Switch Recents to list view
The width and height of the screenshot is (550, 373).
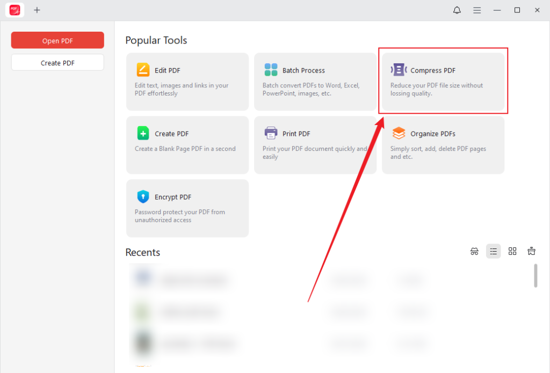tap(493, 251)
